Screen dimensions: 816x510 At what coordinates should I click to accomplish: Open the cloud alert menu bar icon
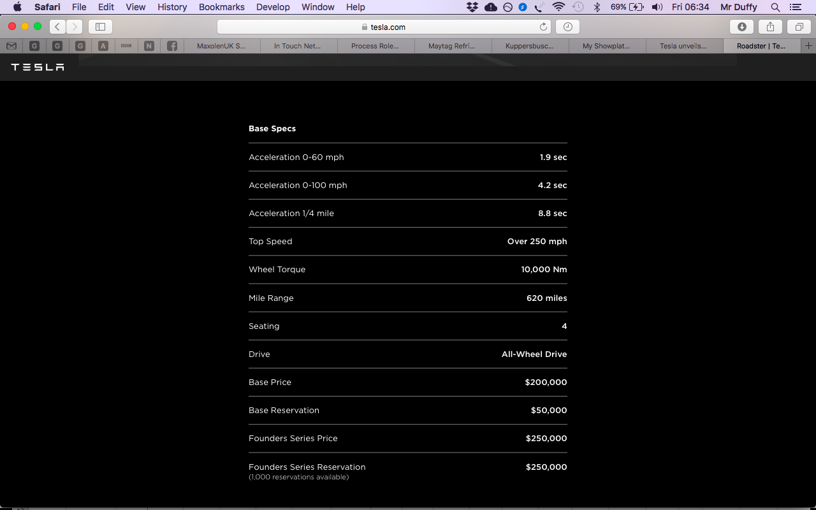491,7
